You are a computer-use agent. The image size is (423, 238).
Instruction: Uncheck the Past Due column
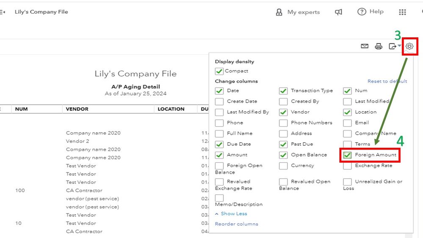coord(283,144)
